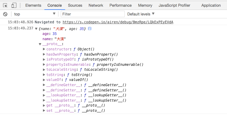Expand the constructor: f Object() entry
227x115 pixels.
(x=44, y=49)
